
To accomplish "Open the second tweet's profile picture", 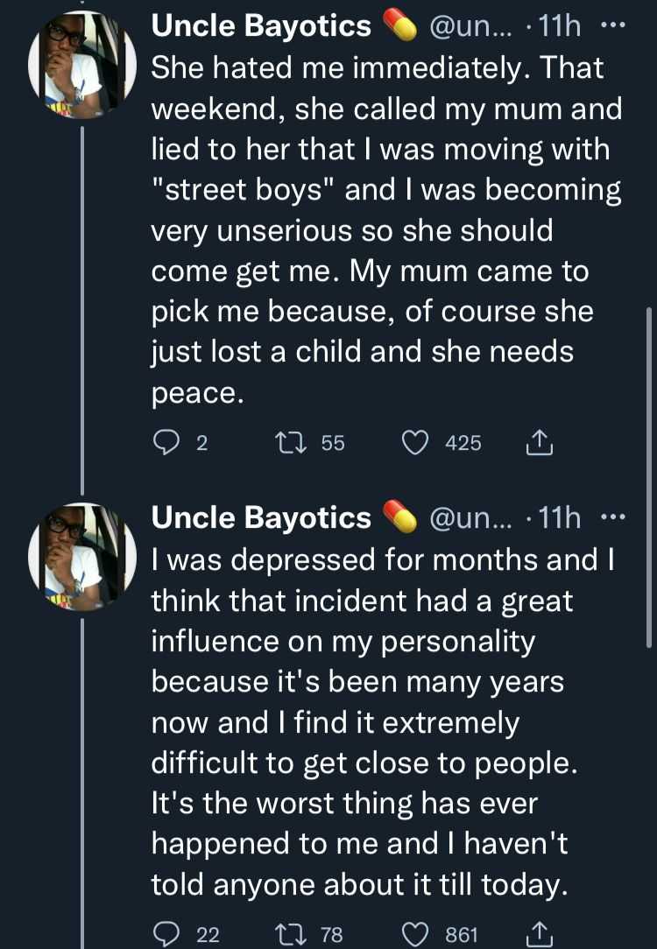I will click(x=81, y=555).
